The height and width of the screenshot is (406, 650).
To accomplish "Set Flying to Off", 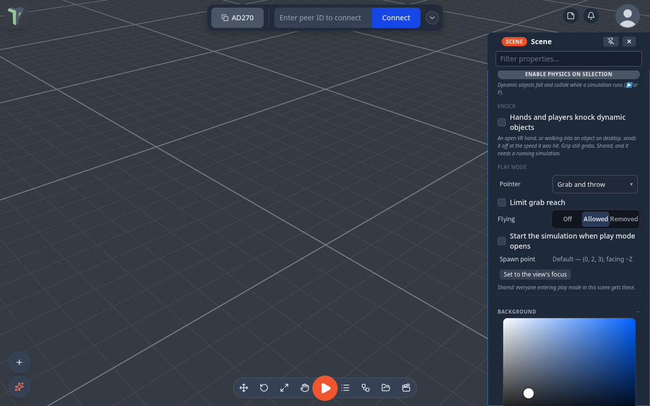I will pos(567,219).
